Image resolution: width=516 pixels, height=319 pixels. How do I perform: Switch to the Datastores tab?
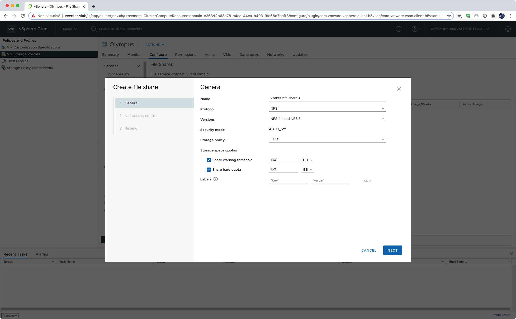(x=249, y=55)
